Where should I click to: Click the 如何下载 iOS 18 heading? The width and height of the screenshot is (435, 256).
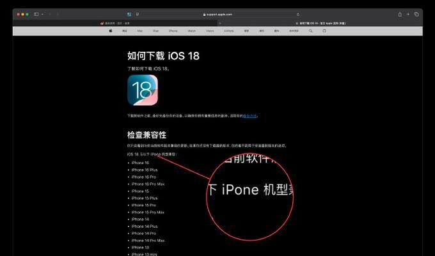coord(163,56)
